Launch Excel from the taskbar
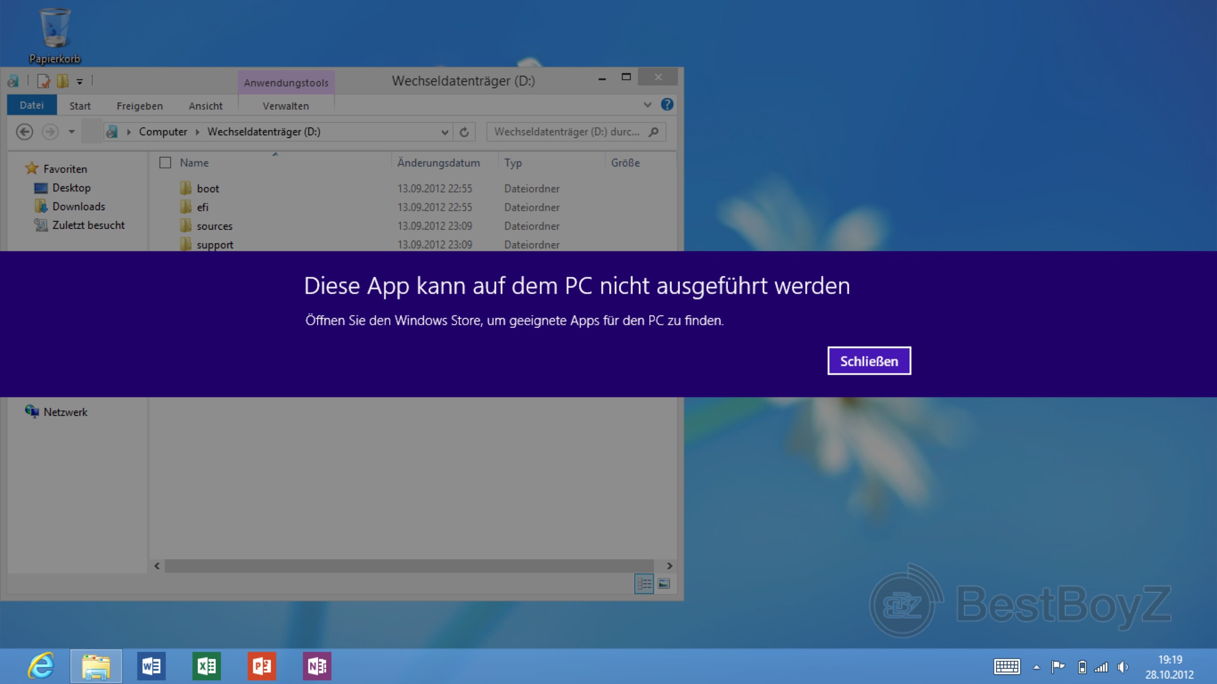1217x684 pixels. pos(206,666)
